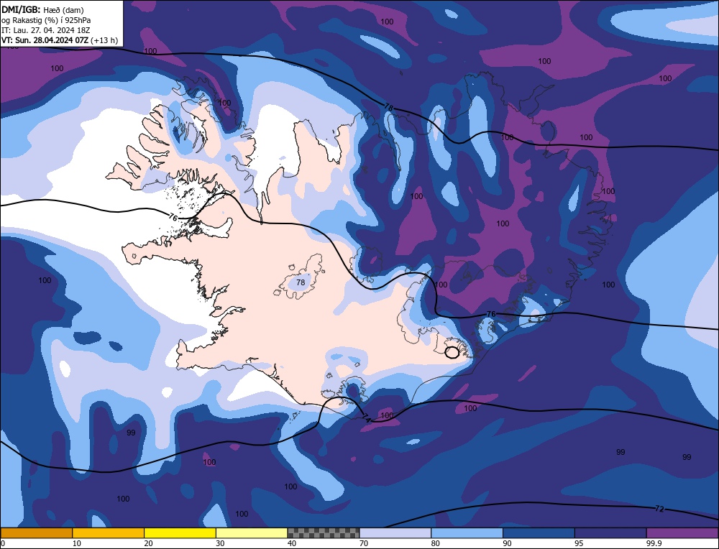Click the light blue 80–90 legend swatch
Viewport: 719px width, 549px height.
[467, 532]
